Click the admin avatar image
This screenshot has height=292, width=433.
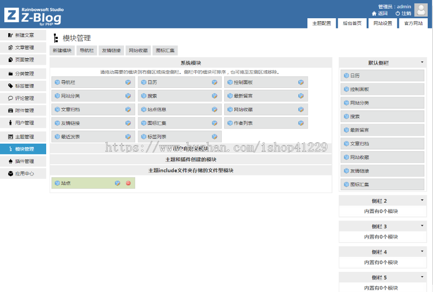tap(421, 11)
